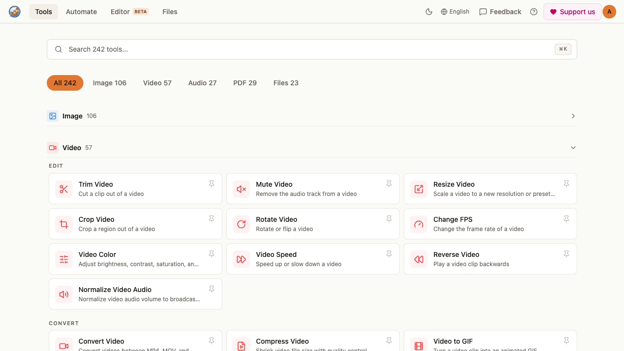Select the All 242 filter

click(x=65, y=83)
